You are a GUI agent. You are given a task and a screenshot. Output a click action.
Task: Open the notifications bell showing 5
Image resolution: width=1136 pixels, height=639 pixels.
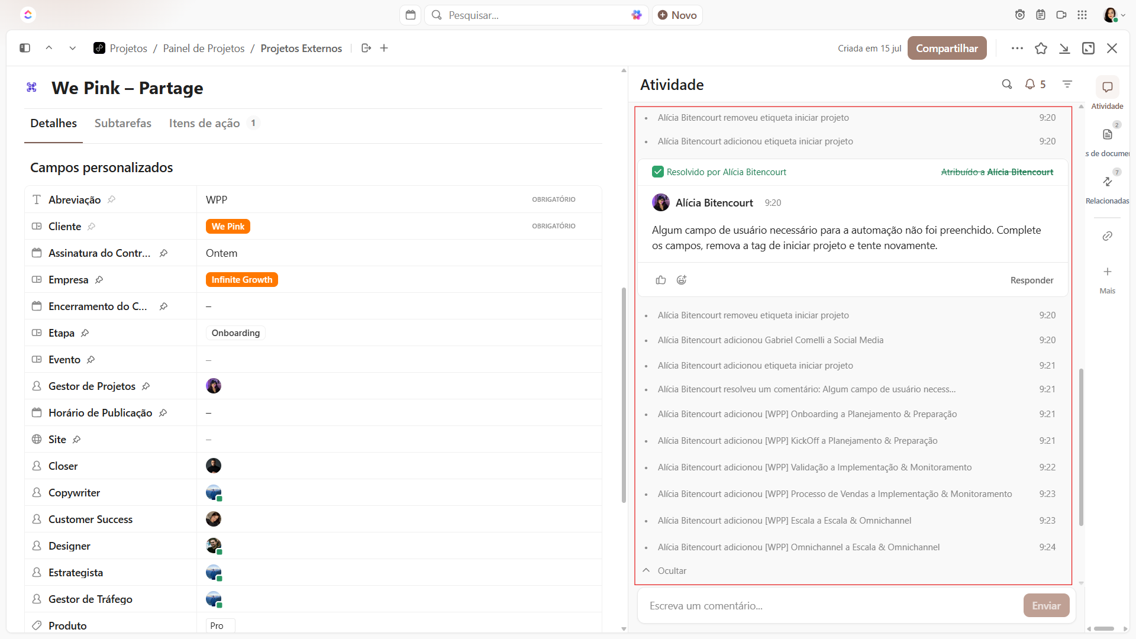pos(1035,84)
